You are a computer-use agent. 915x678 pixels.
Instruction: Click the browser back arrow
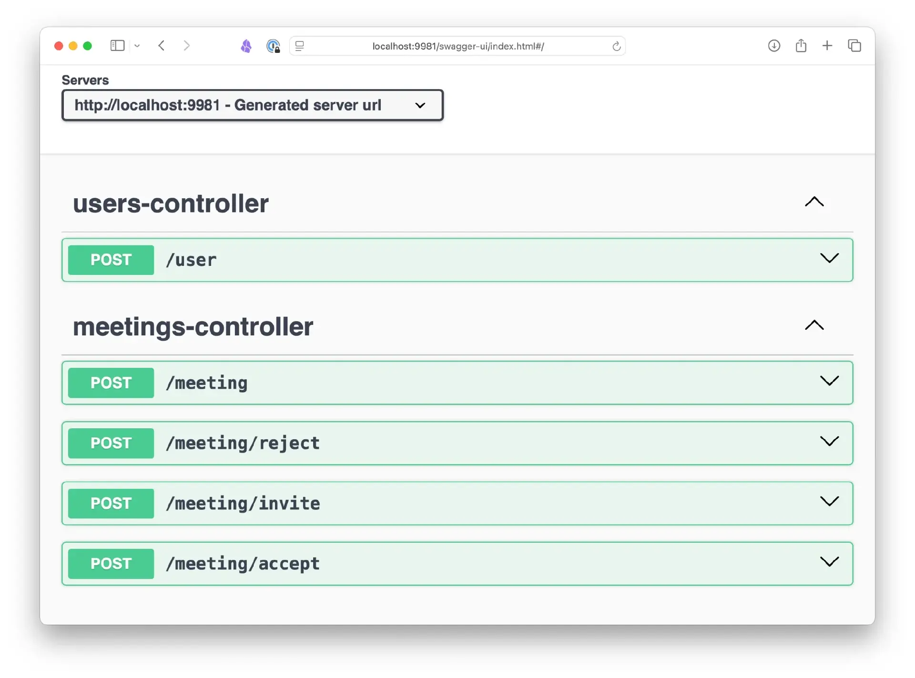162,46
